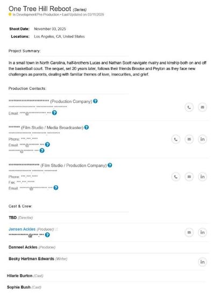Click phone icon for Film Studio / Media Broadcaster

pos(176,139)
